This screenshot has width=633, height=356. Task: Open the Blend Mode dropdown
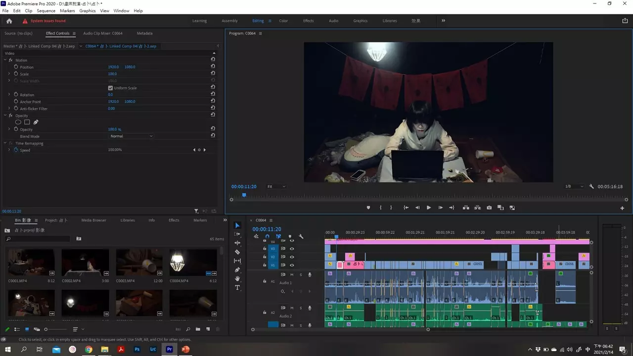(131, 136)
